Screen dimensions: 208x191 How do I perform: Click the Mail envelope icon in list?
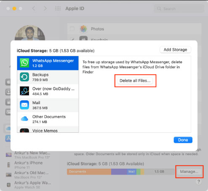pos(24,105)
